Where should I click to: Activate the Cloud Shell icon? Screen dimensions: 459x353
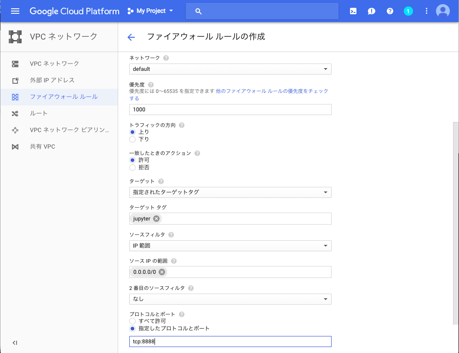(353, 11)
